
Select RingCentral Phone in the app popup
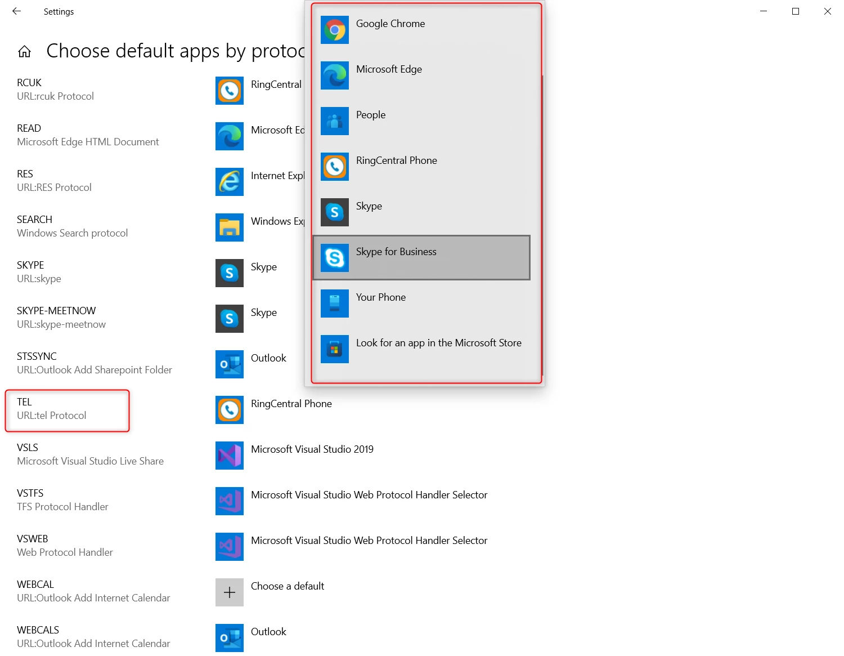click(x=421, y=167)
